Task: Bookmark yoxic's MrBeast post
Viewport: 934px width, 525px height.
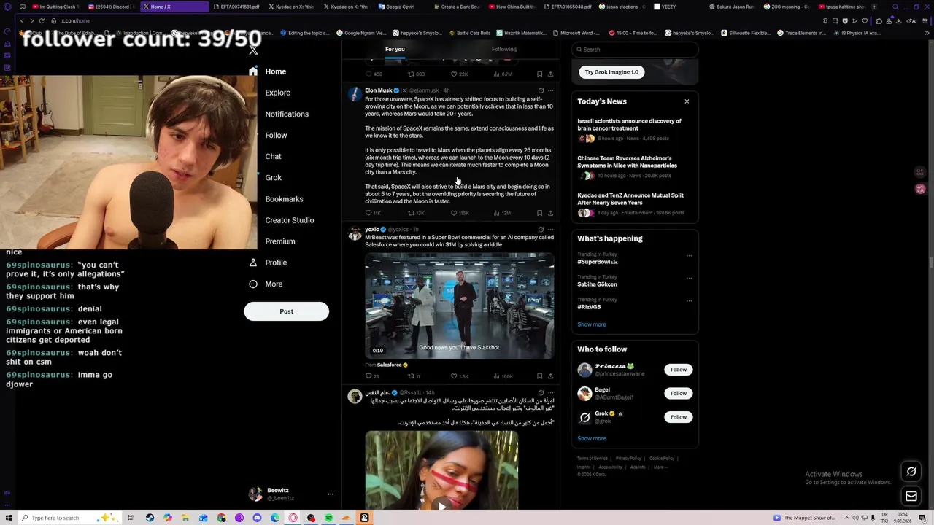Action: click(x=539, y=376)
